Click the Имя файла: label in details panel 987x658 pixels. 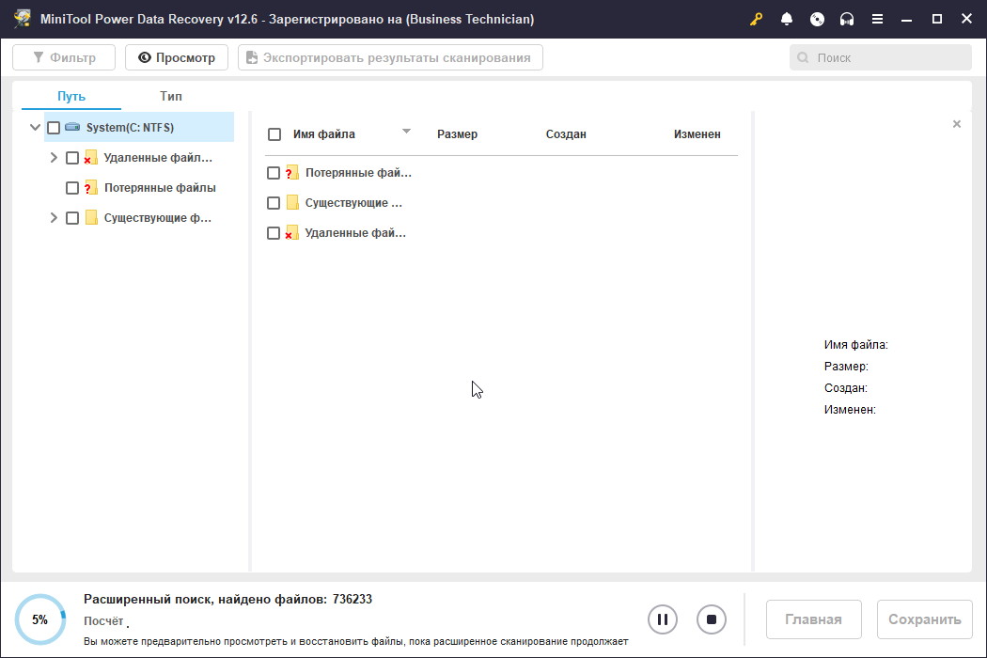coord(855,344)
